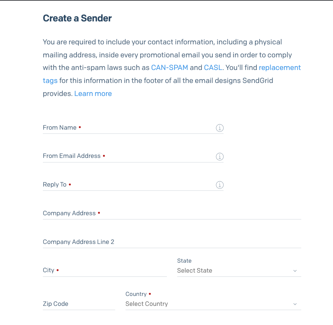The image size is (333, 325).
Task: Select the Zip Code input field
Action: tap(79, 304)
